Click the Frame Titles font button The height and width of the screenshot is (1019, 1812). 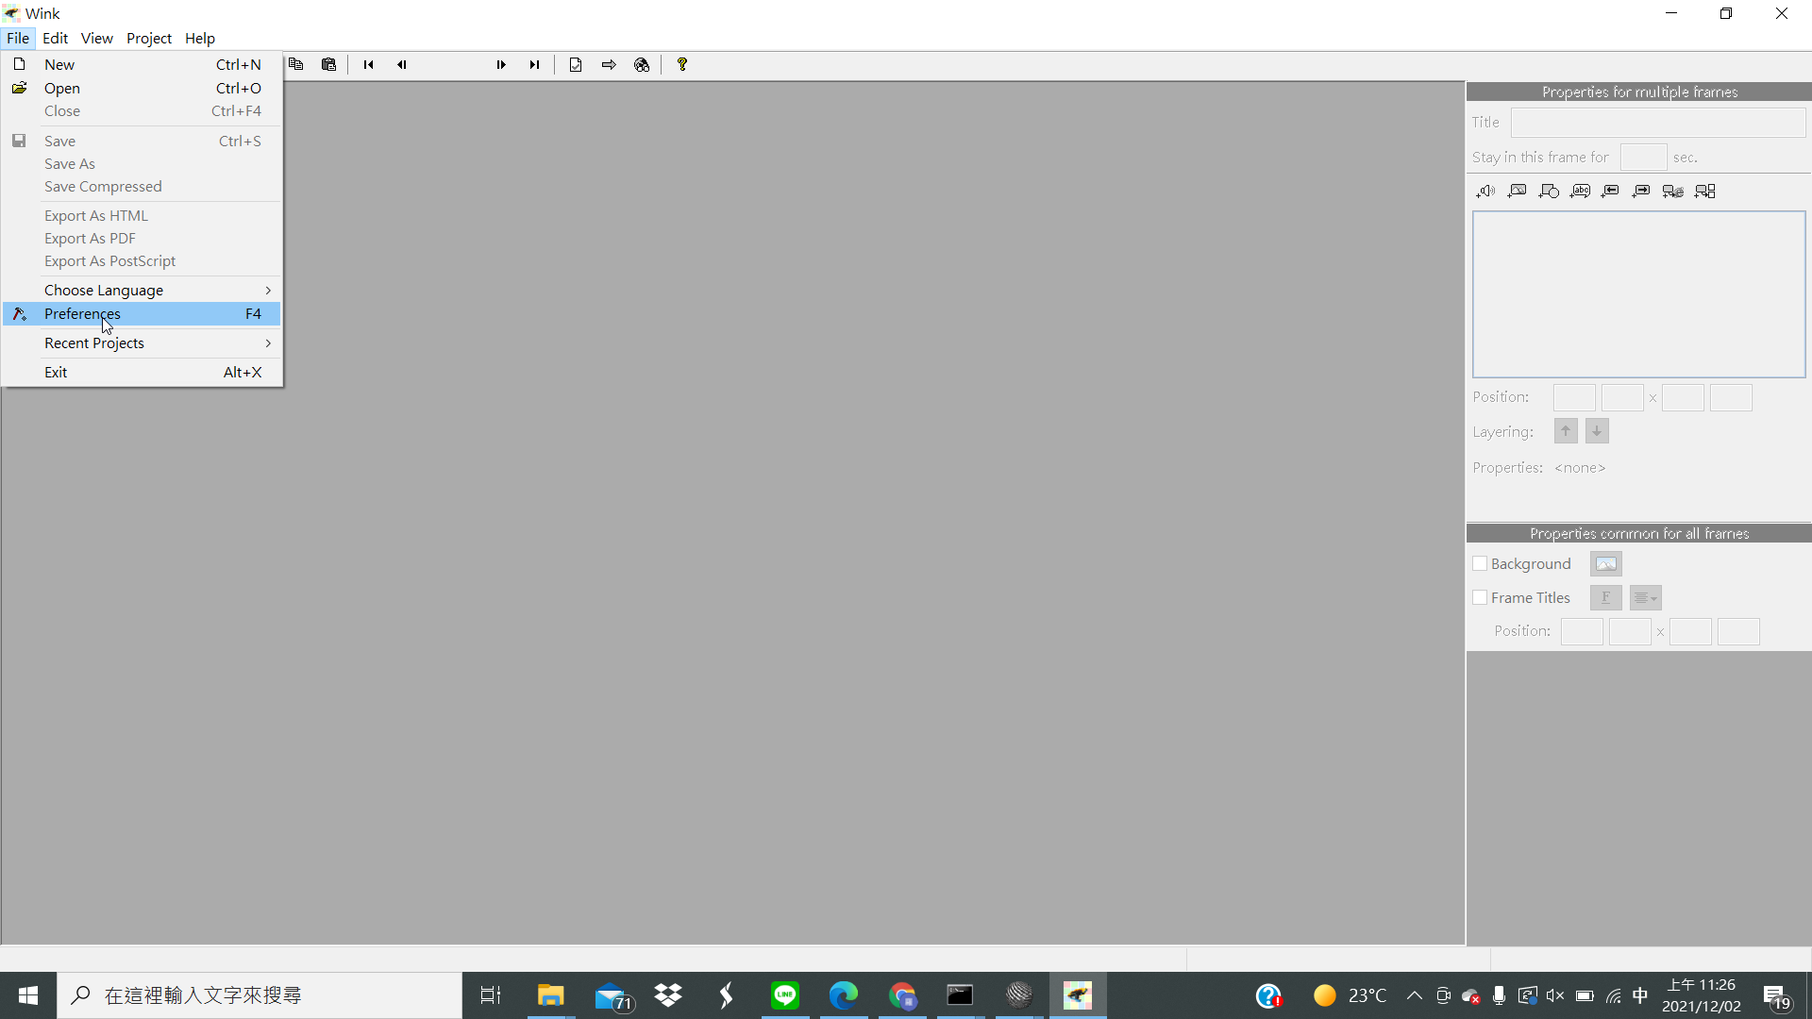(x=1605, y=597)
